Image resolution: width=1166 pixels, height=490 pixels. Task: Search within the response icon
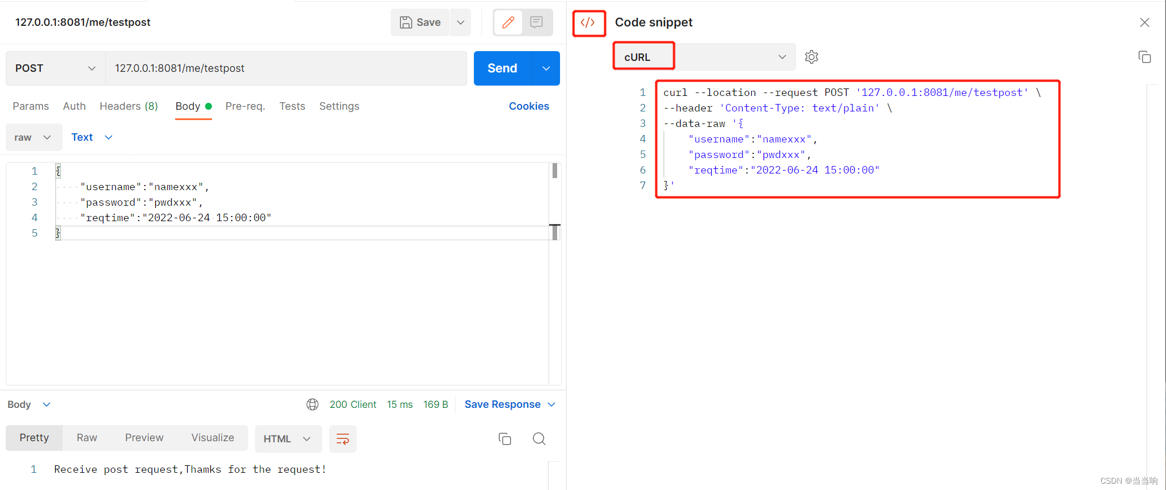click(539, 439)
